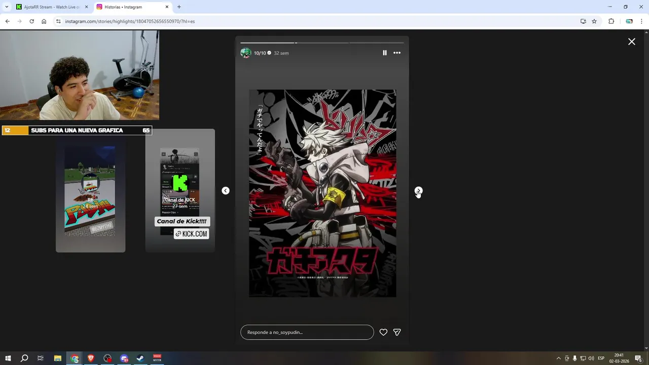Viewport: 649px width, 365px height.
Task: Go forward in browser history
Action: tap(20, 21)
